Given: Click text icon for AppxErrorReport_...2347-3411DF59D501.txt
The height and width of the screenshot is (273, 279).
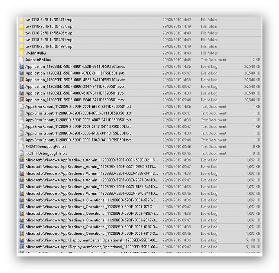Looking at the screenshot, I should point(22,127).
